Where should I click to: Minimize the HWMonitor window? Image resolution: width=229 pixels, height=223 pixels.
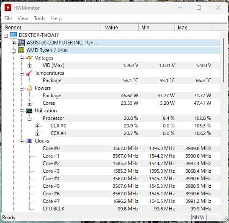tap(180, 8)
